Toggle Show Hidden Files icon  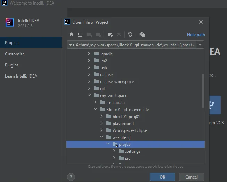142,35
